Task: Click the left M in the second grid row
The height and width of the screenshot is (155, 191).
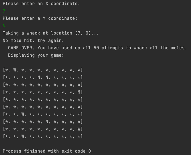Action: (39, 77)
